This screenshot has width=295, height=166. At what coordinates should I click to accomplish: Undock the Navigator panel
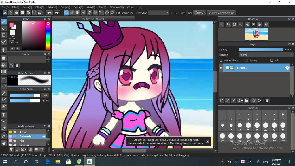click(289, 19)
